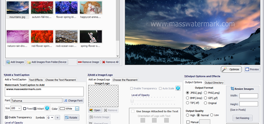Click the Rotate Image button
Image resolution: width=264 pixels, height=124 pixels.
(99, 117)
